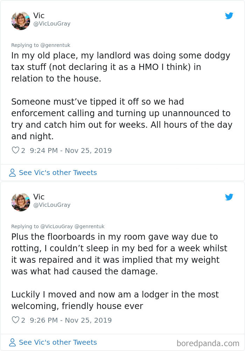Click the like count '2' on the first tweet
The height and width of the screenshot is (351, 245).
pyautogui.click(x=23, y=150)
